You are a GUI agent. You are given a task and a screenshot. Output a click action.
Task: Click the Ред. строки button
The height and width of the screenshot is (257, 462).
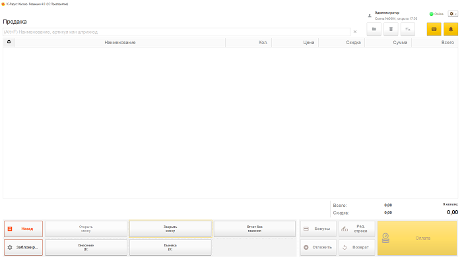(357, 229)
